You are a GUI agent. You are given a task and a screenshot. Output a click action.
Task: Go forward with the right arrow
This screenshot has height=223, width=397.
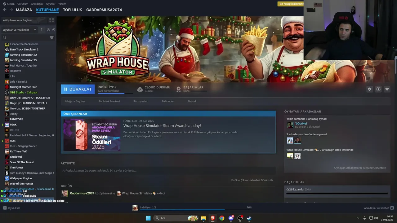[11, 10]
